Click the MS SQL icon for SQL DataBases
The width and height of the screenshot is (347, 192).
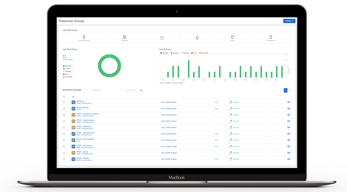(x=73, y=140)
